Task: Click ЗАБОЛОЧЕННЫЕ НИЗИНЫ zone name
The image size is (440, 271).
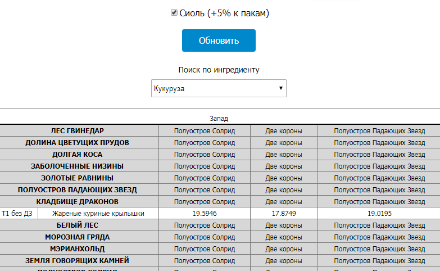Action: tap(78, 166)
